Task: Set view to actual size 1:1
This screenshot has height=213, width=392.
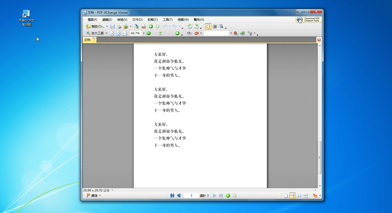Action: coord(112,33)
